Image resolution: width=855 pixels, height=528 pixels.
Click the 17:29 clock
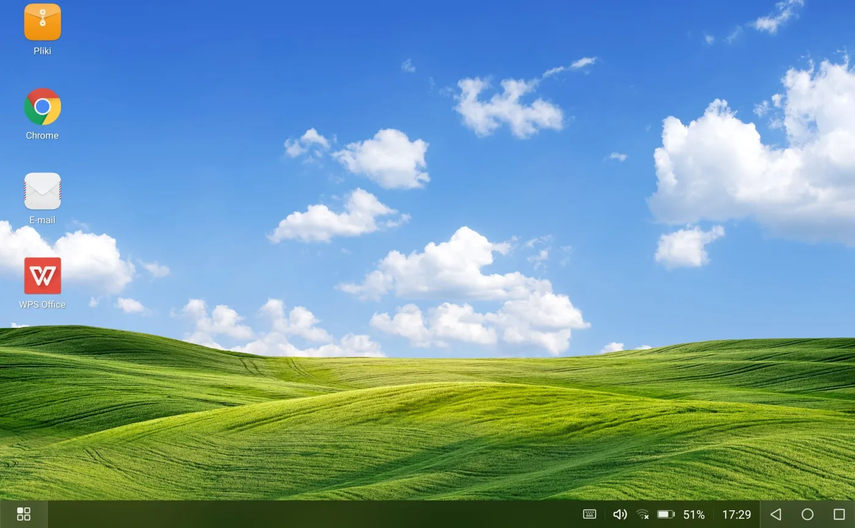[737, 515]
